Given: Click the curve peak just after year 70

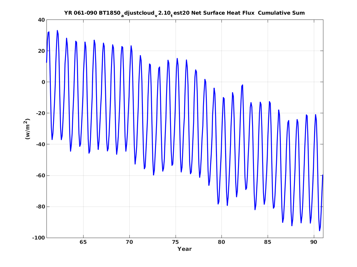Looking at the screenshot, I should 131,46.
